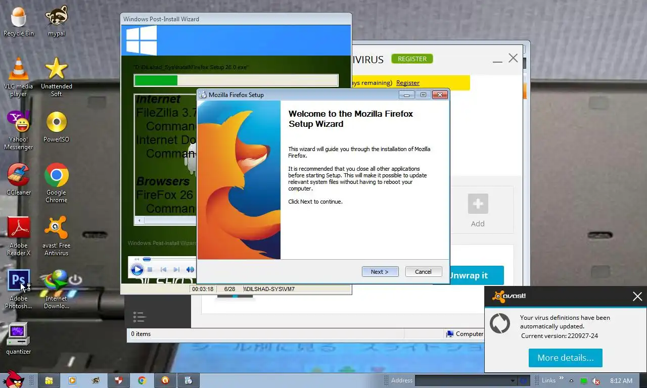Open the quantizer desktop icon
Viewport: 647px width, 388px height.
(x=19, y=339)
